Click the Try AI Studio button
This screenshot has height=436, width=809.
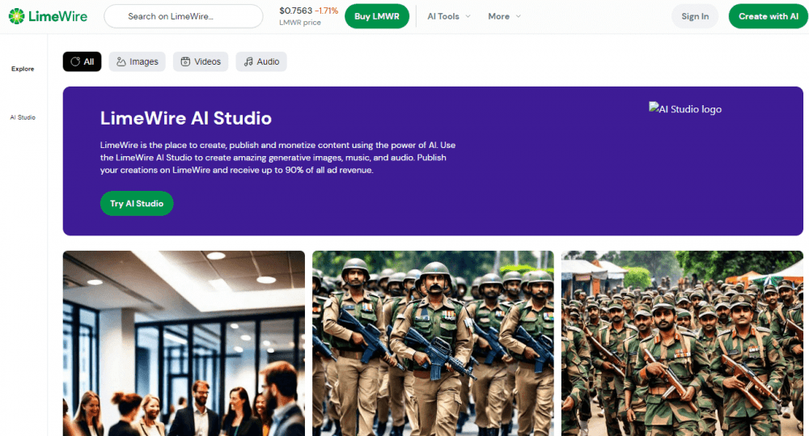(x=137, y=203)
